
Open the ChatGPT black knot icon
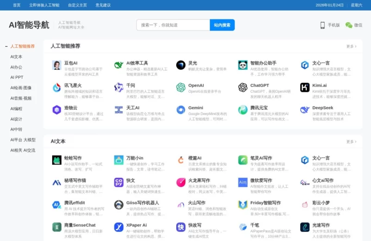(243, 88)
